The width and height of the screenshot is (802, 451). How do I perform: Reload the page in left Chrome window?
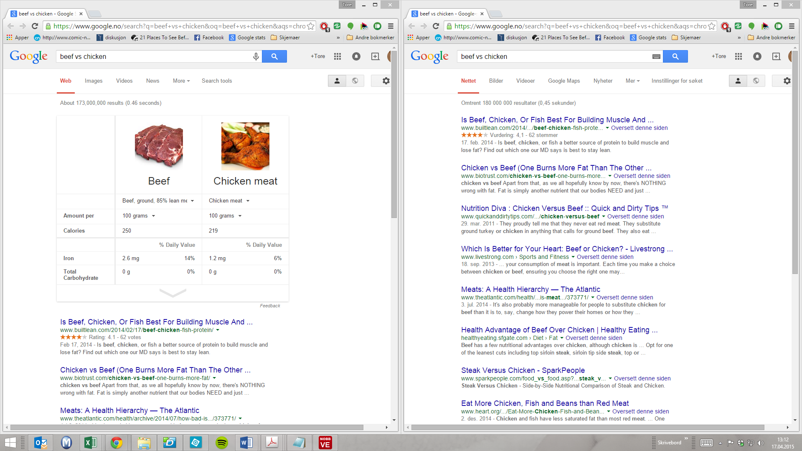35,26
